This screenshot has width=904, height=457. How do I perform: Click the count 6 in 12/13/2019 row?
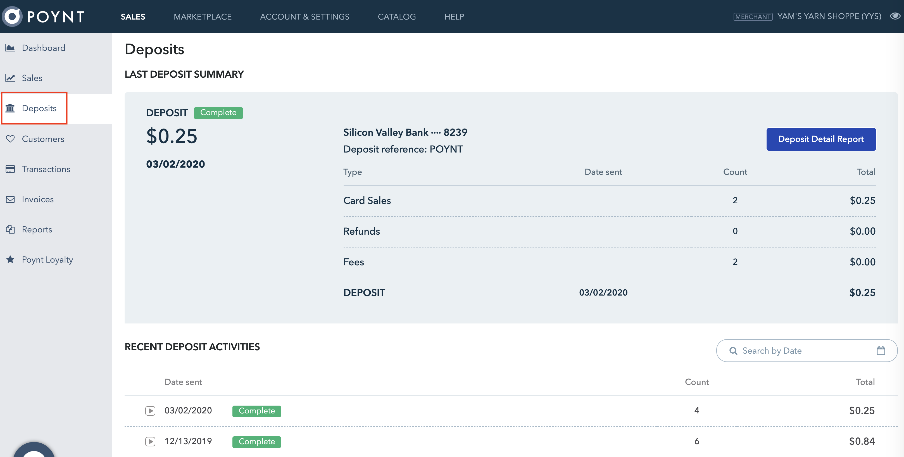[697, 441]
